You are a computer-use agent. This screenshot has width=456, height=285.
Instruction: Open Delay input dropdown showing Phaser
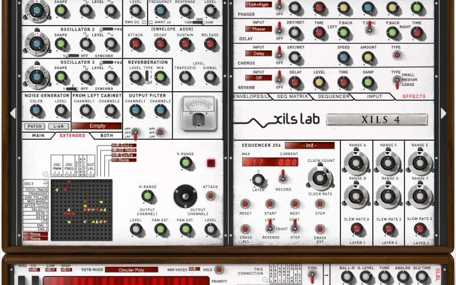point(259,29)
